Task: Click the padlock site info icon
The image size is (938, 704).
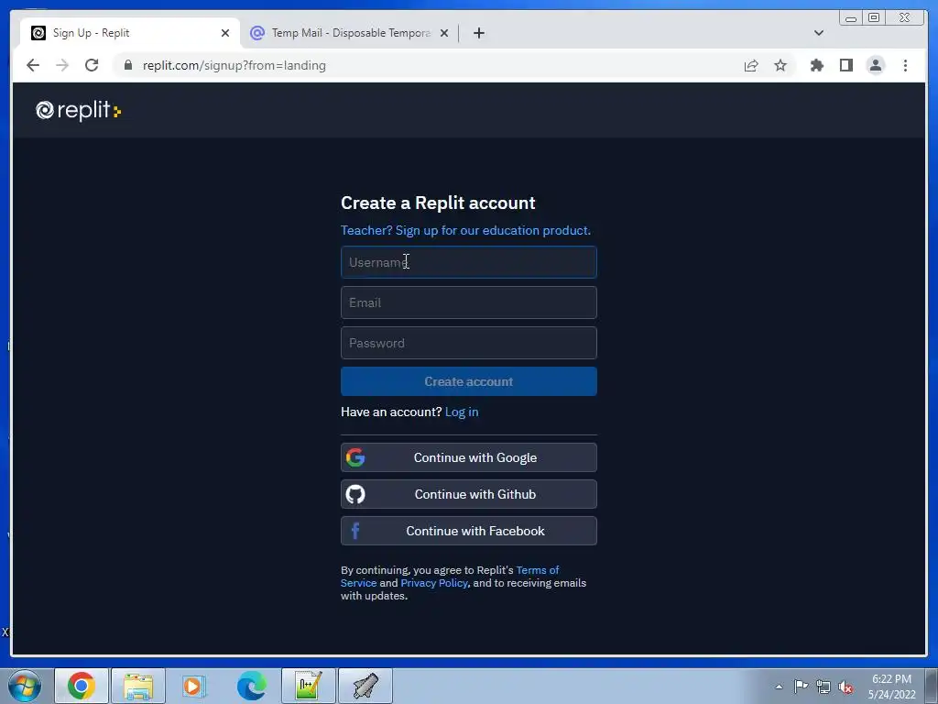Action: (128, 65)
